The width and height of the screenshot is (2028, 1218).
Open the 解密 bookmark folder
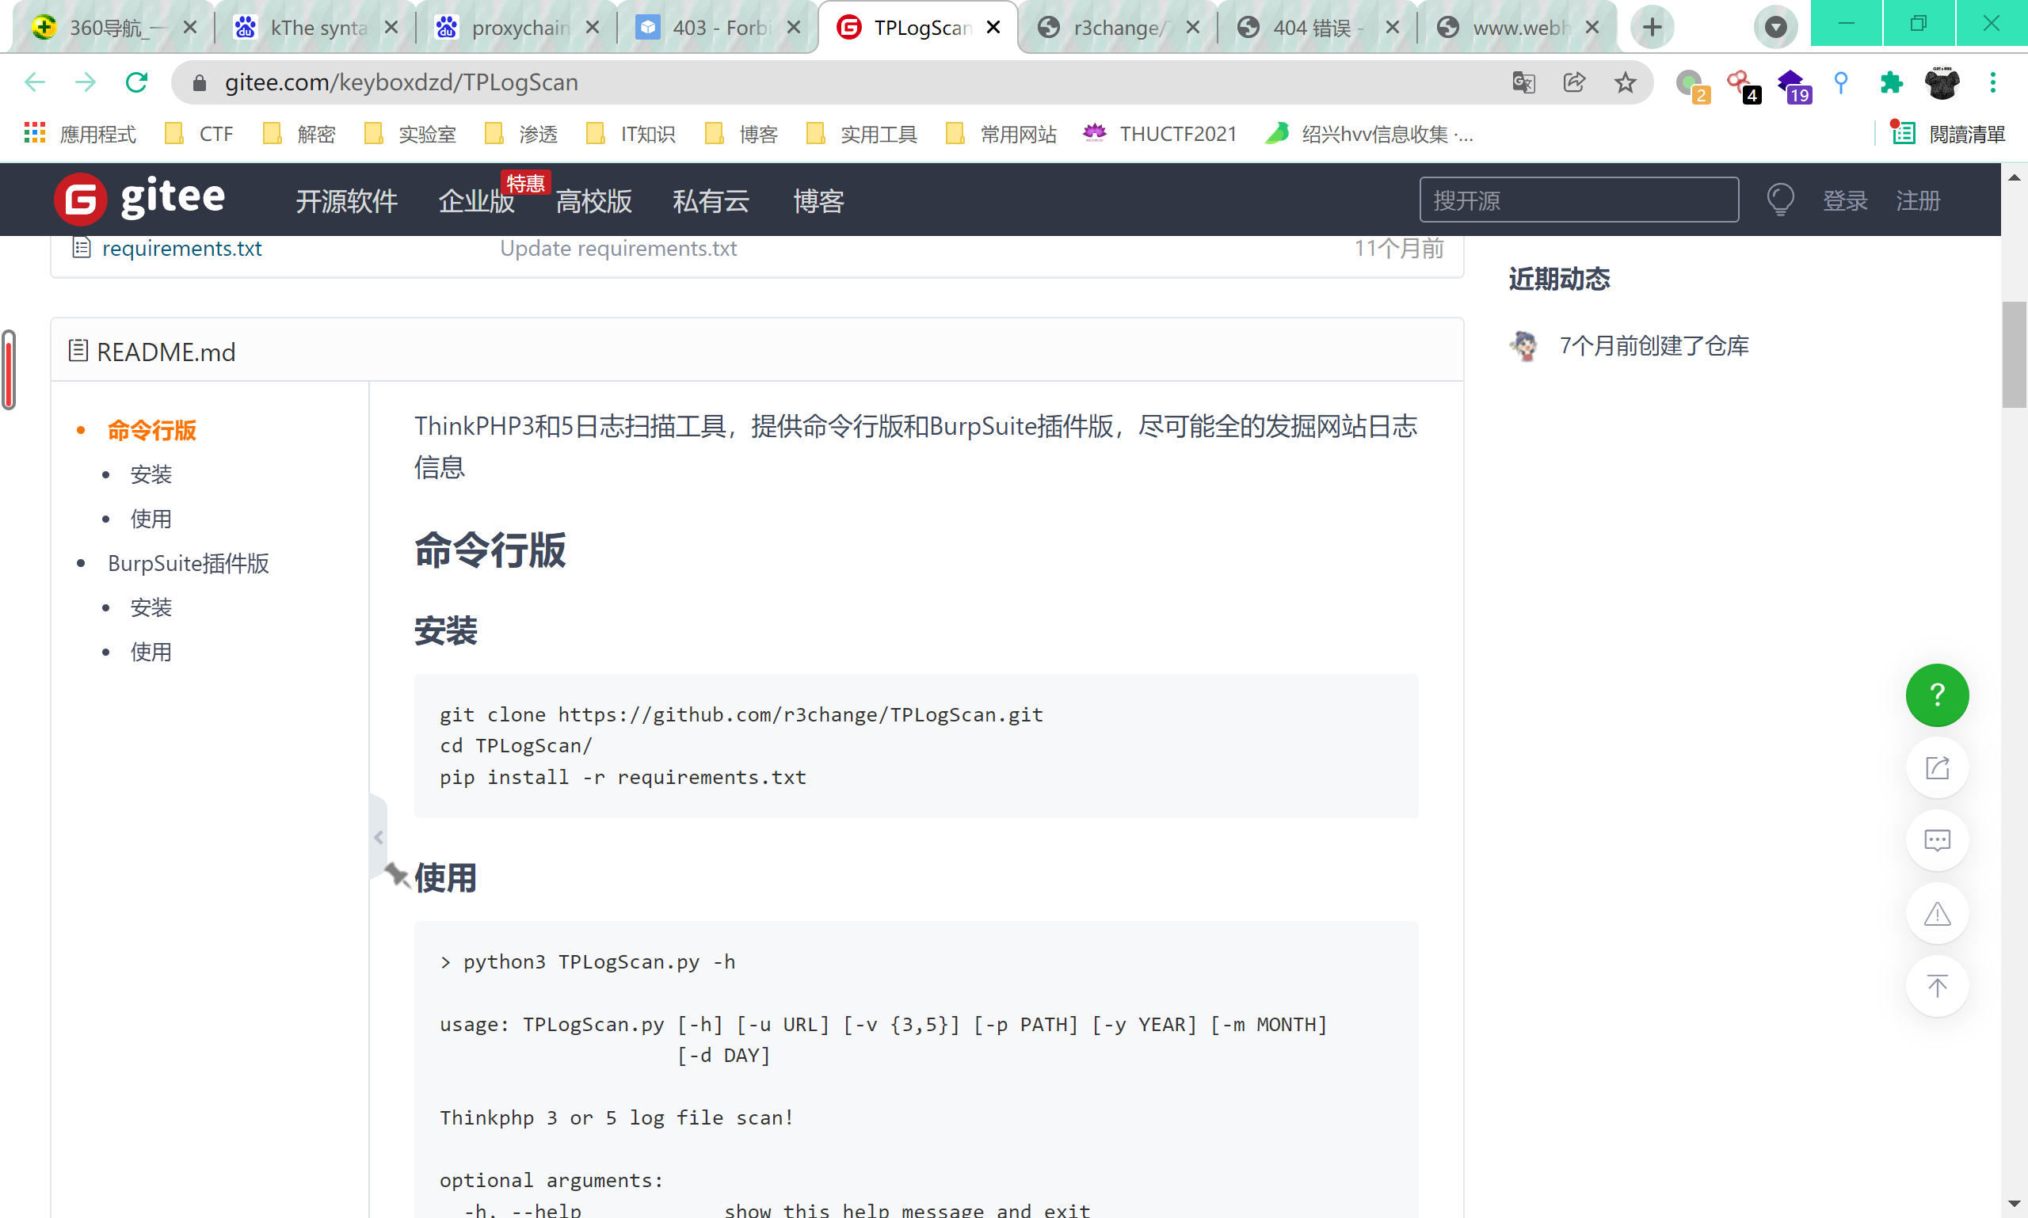(299, 134)
